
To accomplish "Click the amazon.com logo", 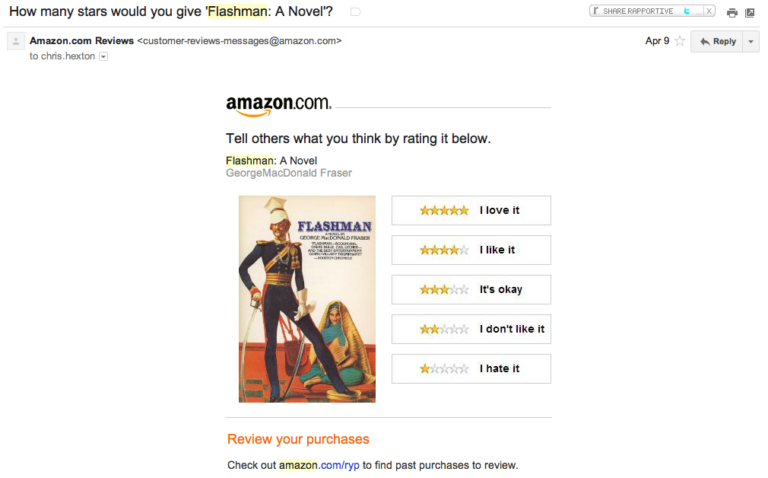I will pos(278,105).
